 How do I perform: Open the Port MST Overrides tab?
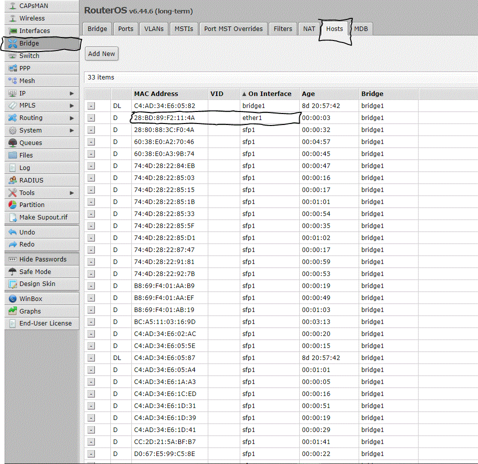(233, 29)
